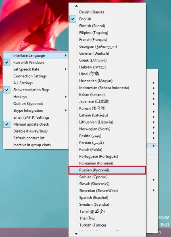Select Slovak (Slovenský) language
The width and height of the screenshot is (171, 237).
pyautogui.click(x=107, y=184)
